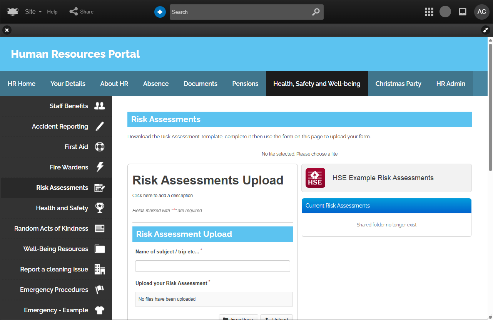Click the search magnifier icon
493x320 pixels.
click(316, 12)
